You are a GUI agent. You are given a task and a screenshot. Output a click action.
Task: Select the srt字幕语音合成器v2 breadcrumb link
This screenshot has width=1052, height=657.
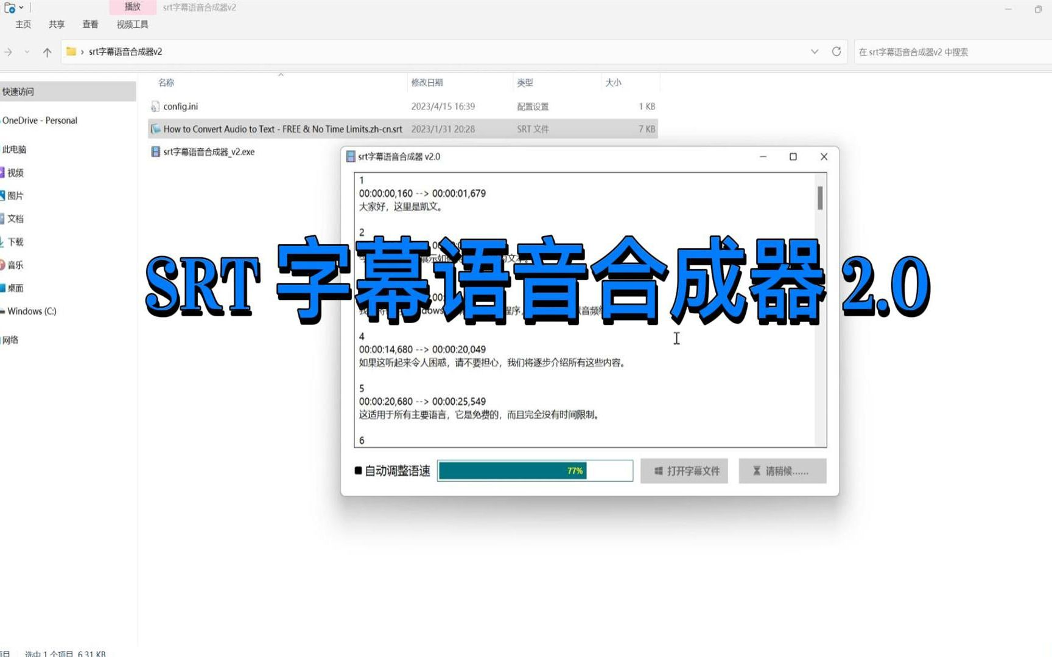[x=124, y=52]
